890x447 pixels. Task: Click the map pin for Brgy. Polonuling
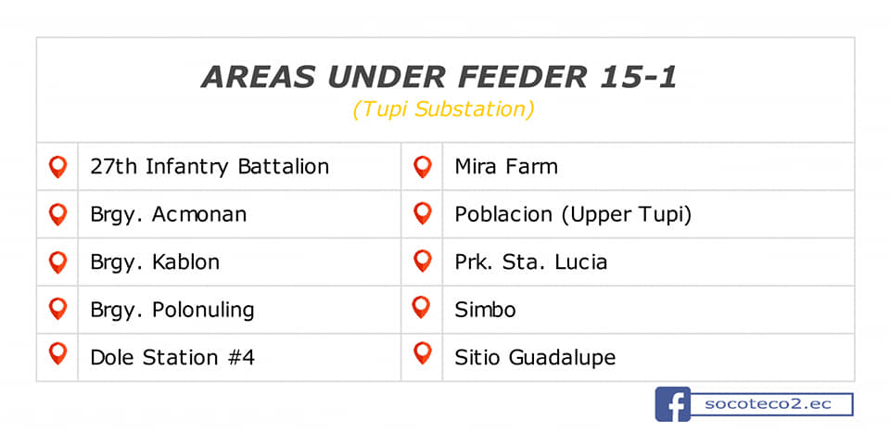click(x=57, y=309)
